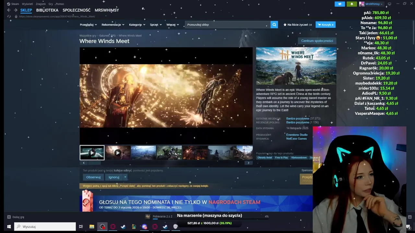The width and height of the screenshot is (415, 233).
Task: Open File Explorer from the taskbar
Action: [92, 227]
